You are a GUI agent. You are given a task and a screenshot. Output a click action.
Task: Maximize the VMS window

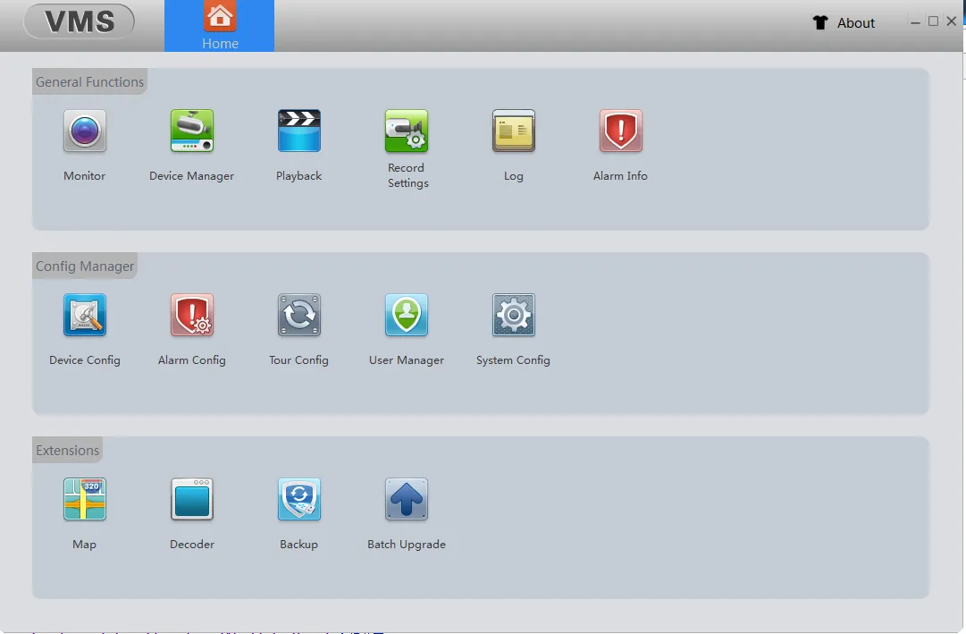coord(933,21)
